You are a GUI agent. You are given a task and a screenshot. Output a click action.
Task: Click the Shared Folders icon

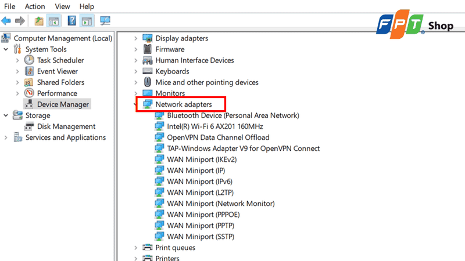(x=28, y=82)
